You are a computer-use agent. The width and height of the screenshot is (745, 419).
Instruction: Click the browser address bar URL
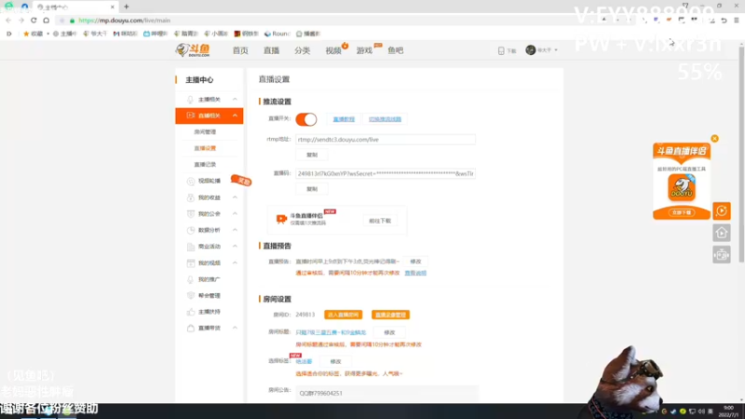(x=124, y=20)
